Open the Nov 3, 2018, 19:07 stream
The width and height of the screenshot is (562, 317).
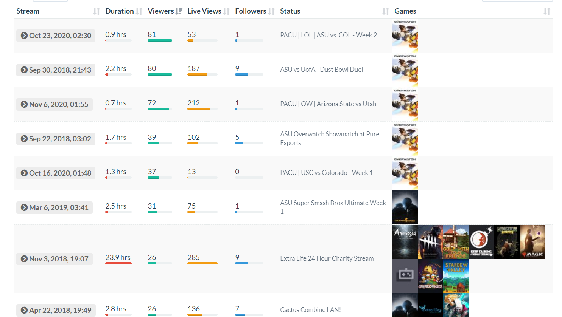[54, 259]
